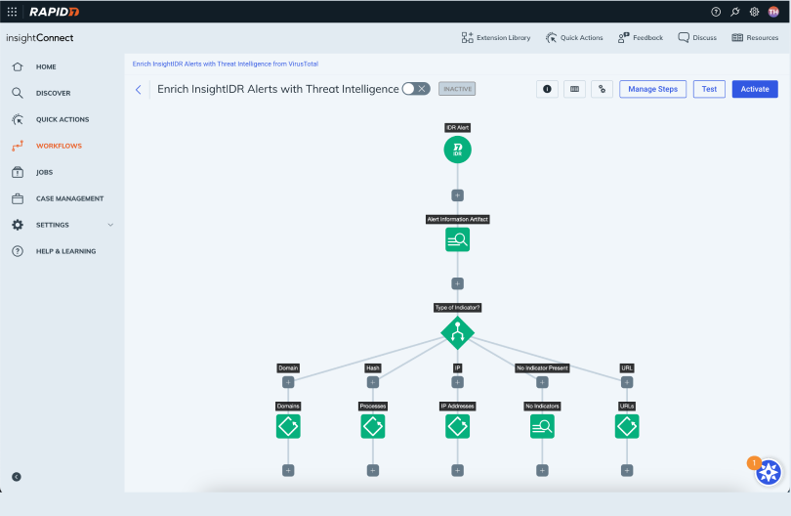Toggle the workflow active switch
The width and height of the screenshot is (791, 516).
tap(416, 89)
